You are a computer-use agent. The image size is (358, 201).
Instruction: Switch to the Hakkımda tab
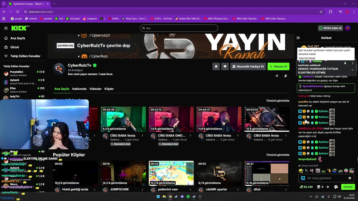coord(79,89)
